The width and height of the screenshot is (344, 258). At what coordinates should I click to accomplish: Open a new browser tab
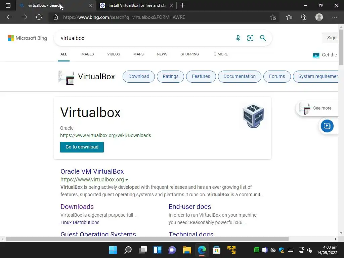182,5
